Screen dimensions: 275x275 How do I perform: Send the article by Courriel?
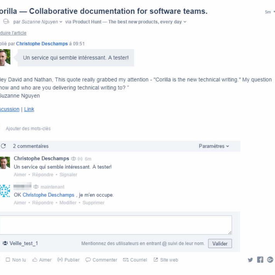[135, 260]
